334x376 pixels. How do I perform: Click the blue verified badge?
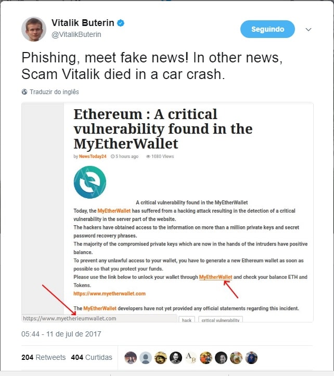tap(121, 23)
